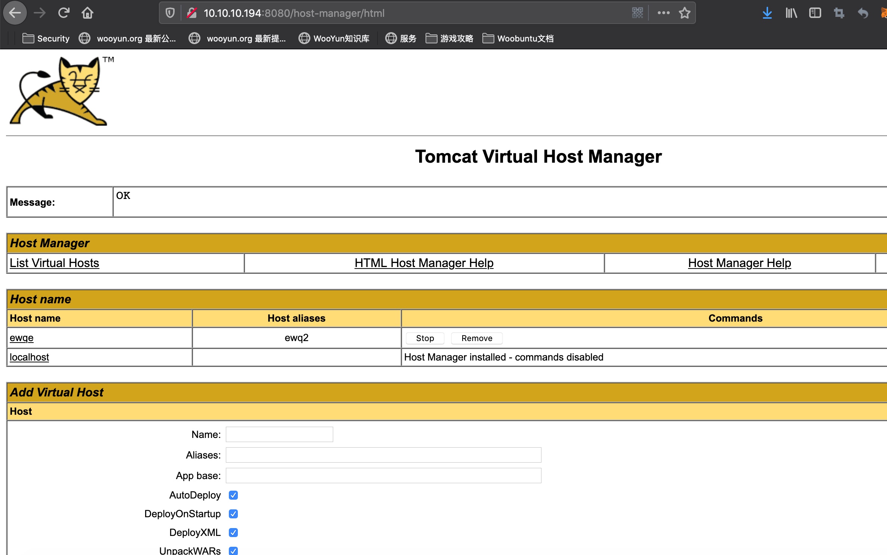Image resolution: width=887 pixels, height=555 pixels.
Task: Open the List Virtual Hosts link
Action: click(x=54, y=263)
